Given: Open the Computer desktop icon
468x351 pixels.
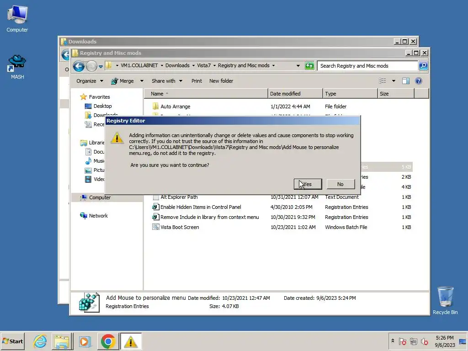Looking at the screenshot, I should tap(17, 19).
